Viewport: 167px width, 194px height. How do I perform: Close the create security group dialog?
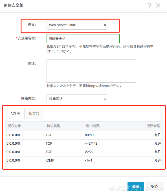(x=158, y=5)
